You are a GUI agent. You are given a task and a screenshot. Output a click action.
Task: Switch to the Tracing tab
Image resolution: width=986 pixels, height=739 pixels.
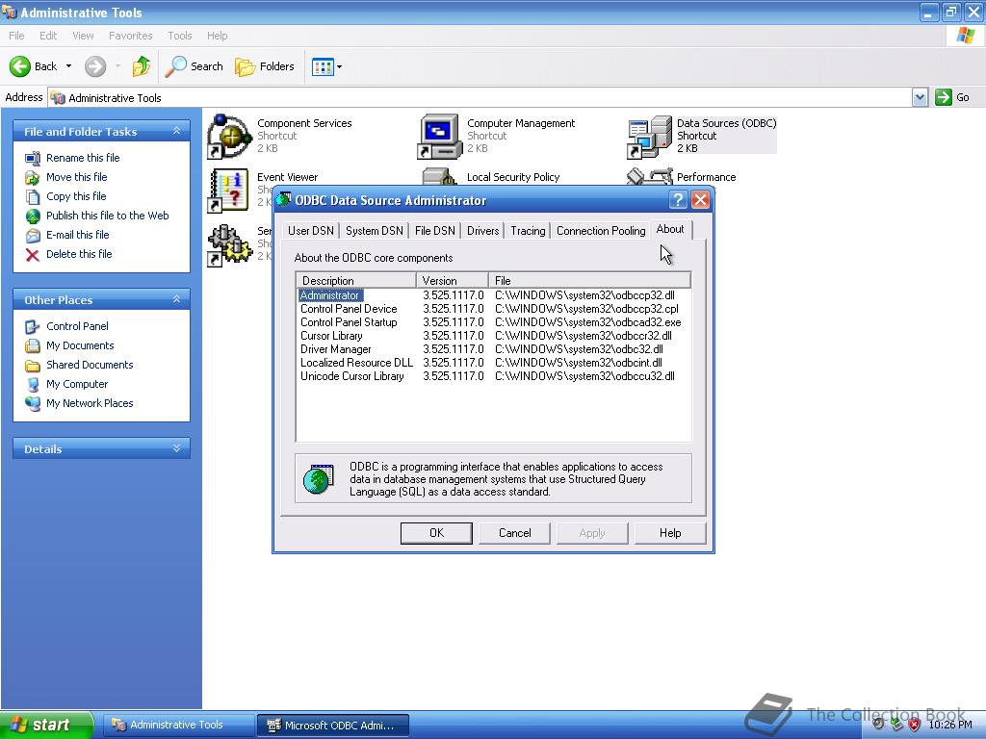point(528,231)
